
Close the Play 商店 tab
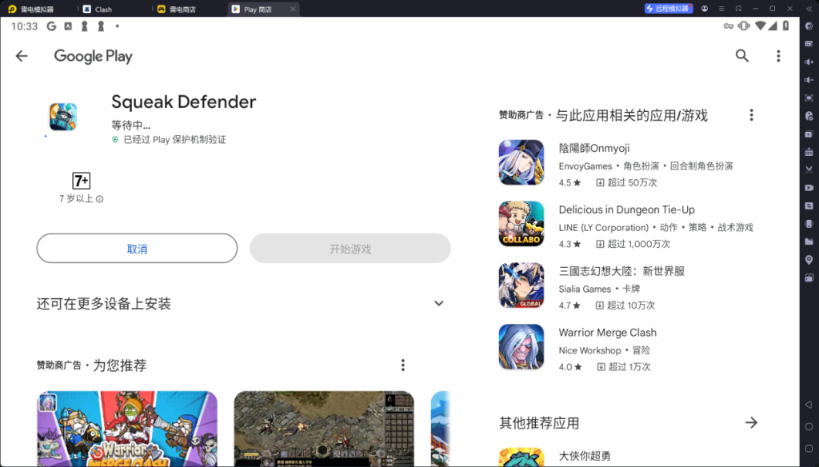click(293, 9)
